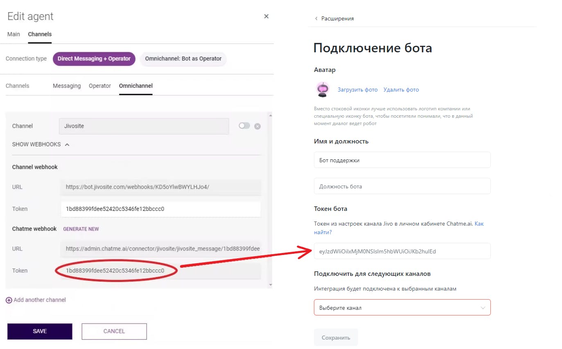Viewport: 562px width, 349px height.
Task: Switch to the Main tab
Action: pyautogui.click(x=13, y=34)
